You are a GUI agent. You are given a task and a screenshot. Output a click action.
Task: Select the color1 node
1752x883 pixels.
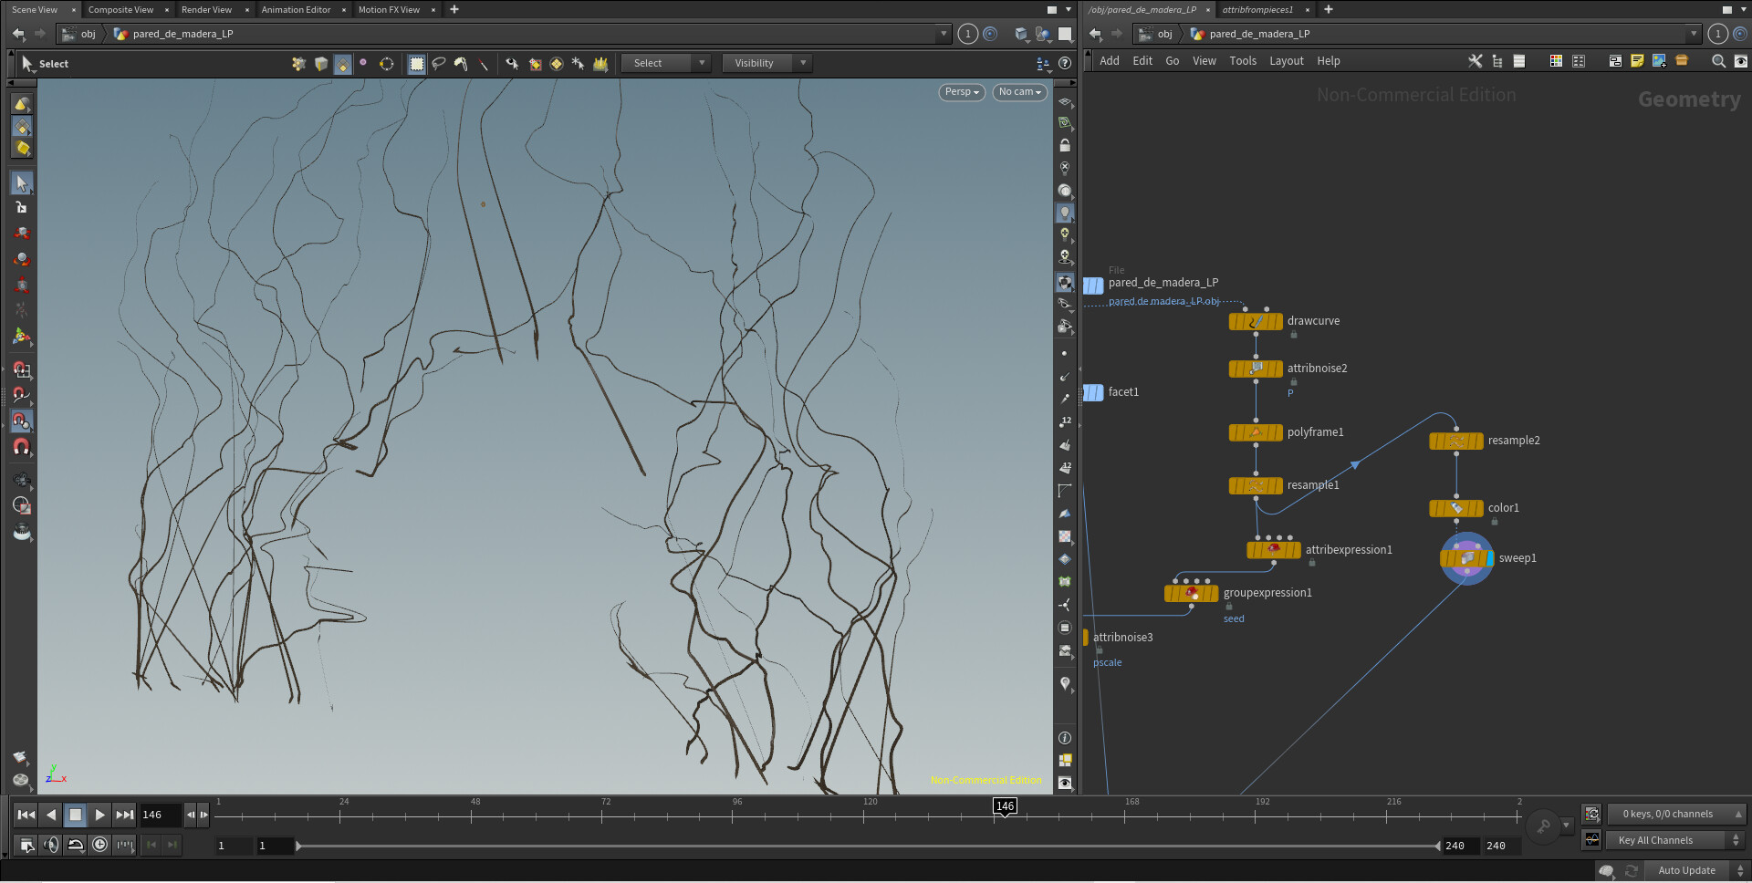[x=1456, y=508]
